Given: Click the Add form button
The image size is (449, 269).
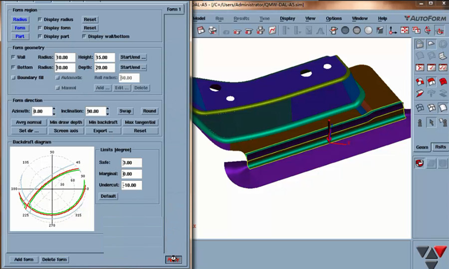Looking at the screenshot, I should 23,260.
